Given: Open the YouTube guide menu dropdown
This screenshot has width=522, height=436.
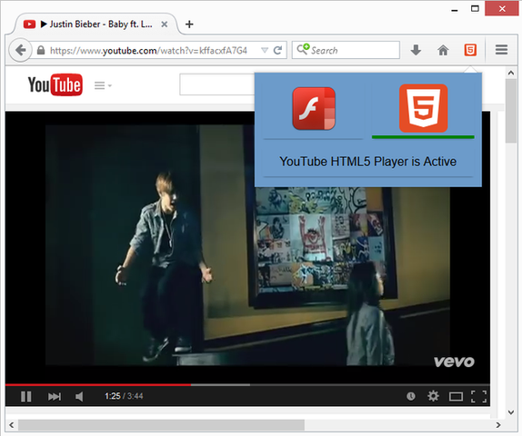Looking at the screenshot, I should [103, 85].
